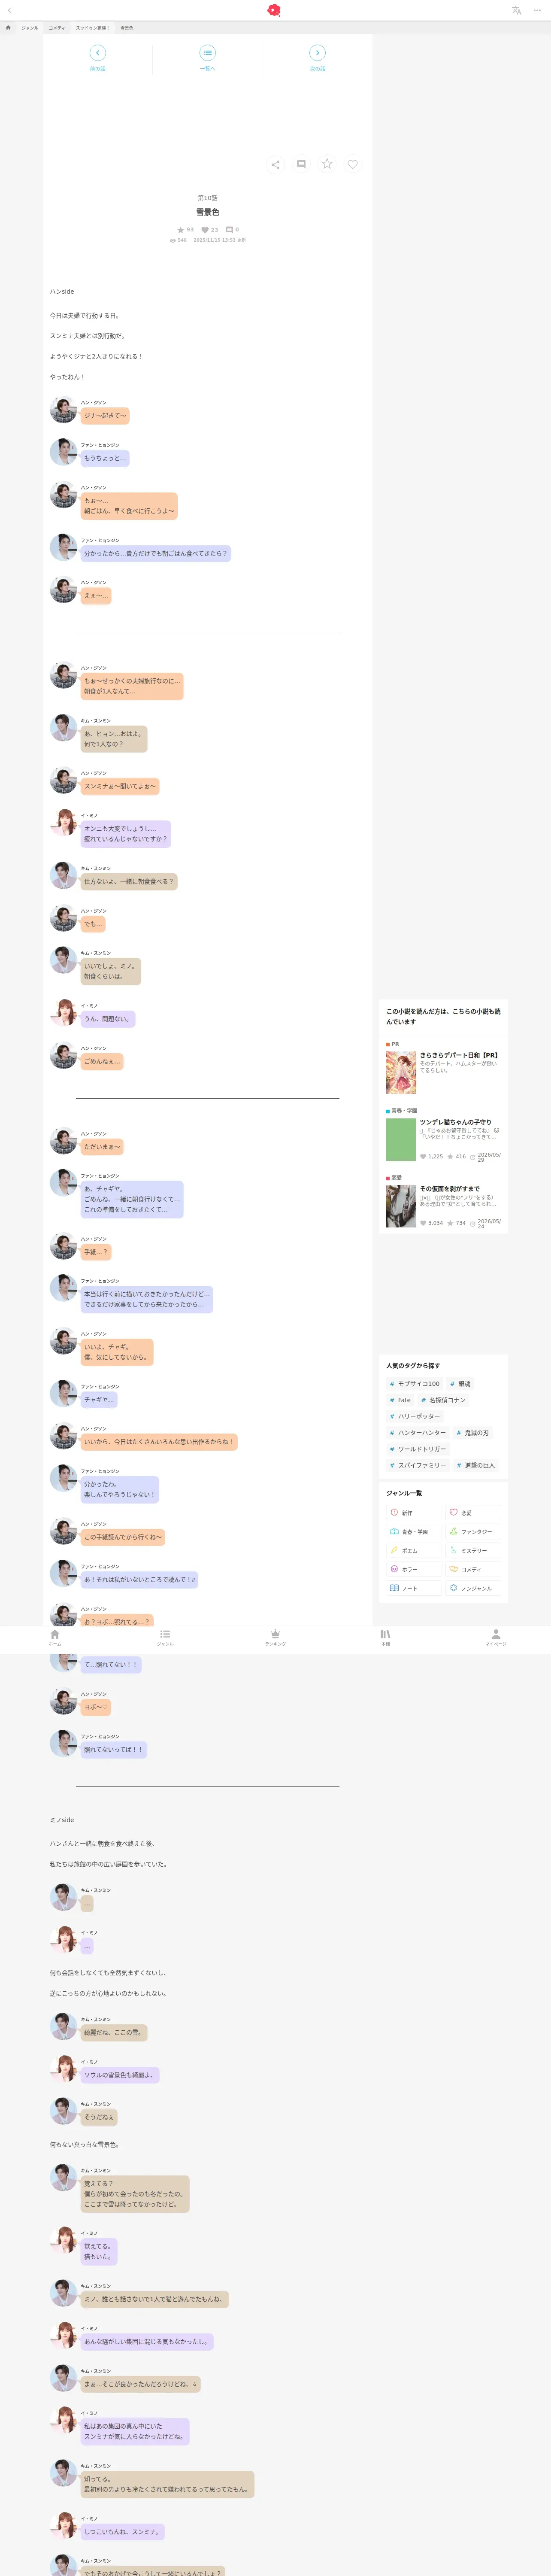551x2576 pixels.
Task: Switch to ホーム in bottom navigation
Action: pyautogui.click(x=55, y=1638)
